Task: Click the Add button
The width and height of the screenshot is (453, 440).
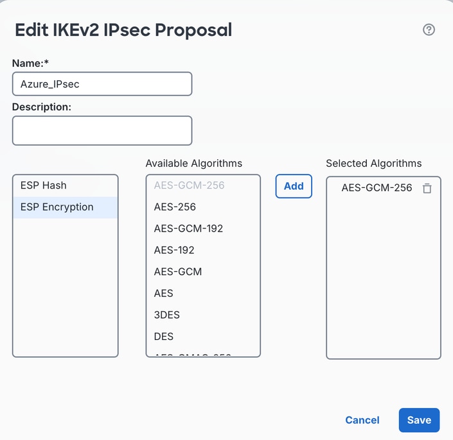Action: pos(294,186)
